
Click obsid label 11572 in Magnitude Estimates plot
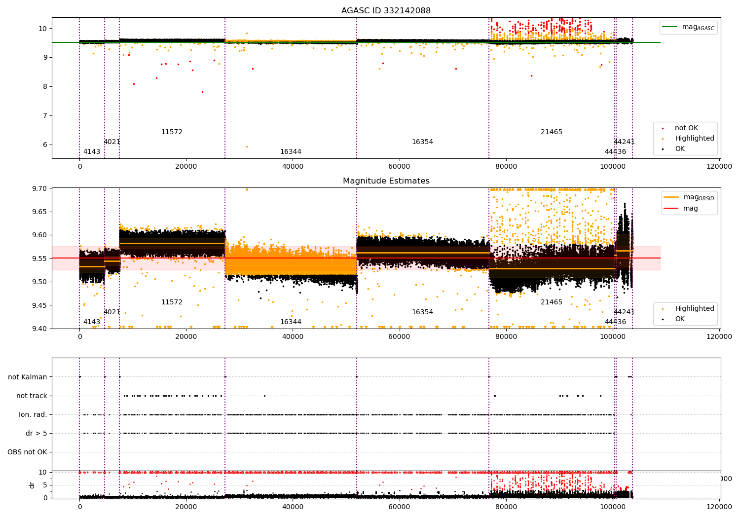172,302
